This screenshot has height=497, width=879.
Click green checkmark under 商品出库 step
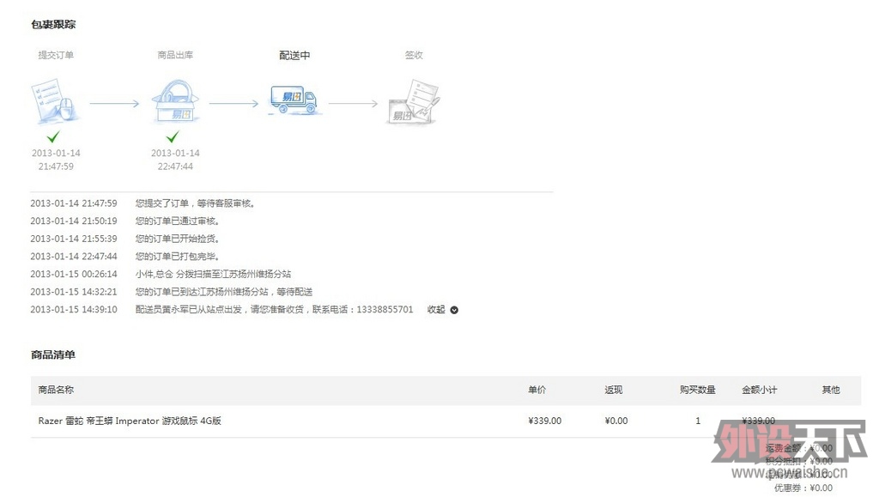[173, 136]
